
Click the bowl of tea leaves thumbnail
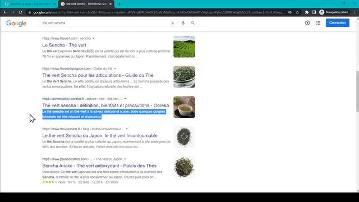pos(184,77)
